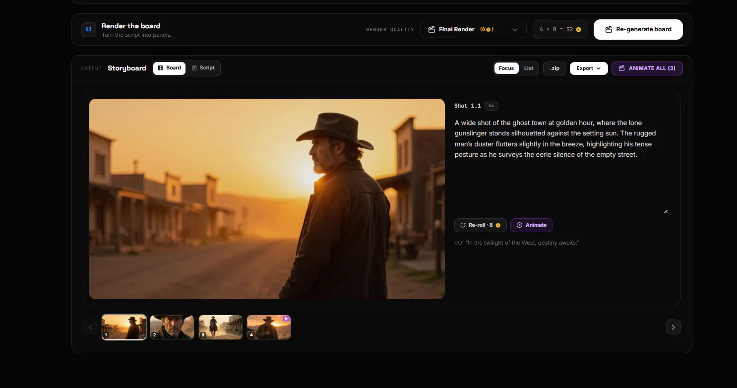Open the Export dropdown menu

(x=589, y=68)
